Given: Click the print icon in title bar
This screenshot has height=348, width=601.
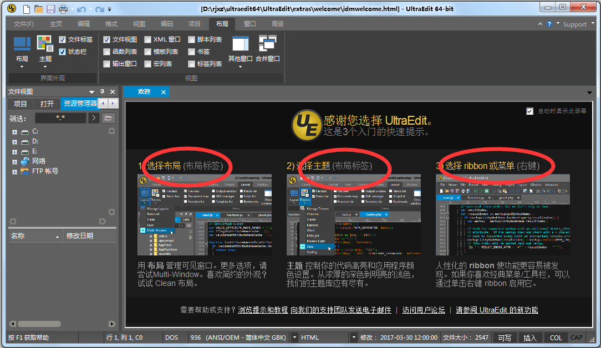Looking at the screenshot, I should point(63,8).
